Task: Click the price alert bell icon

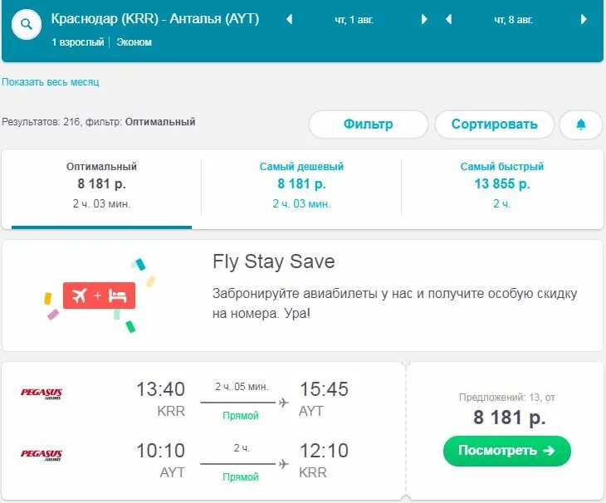Action: (x=581, y=125)
